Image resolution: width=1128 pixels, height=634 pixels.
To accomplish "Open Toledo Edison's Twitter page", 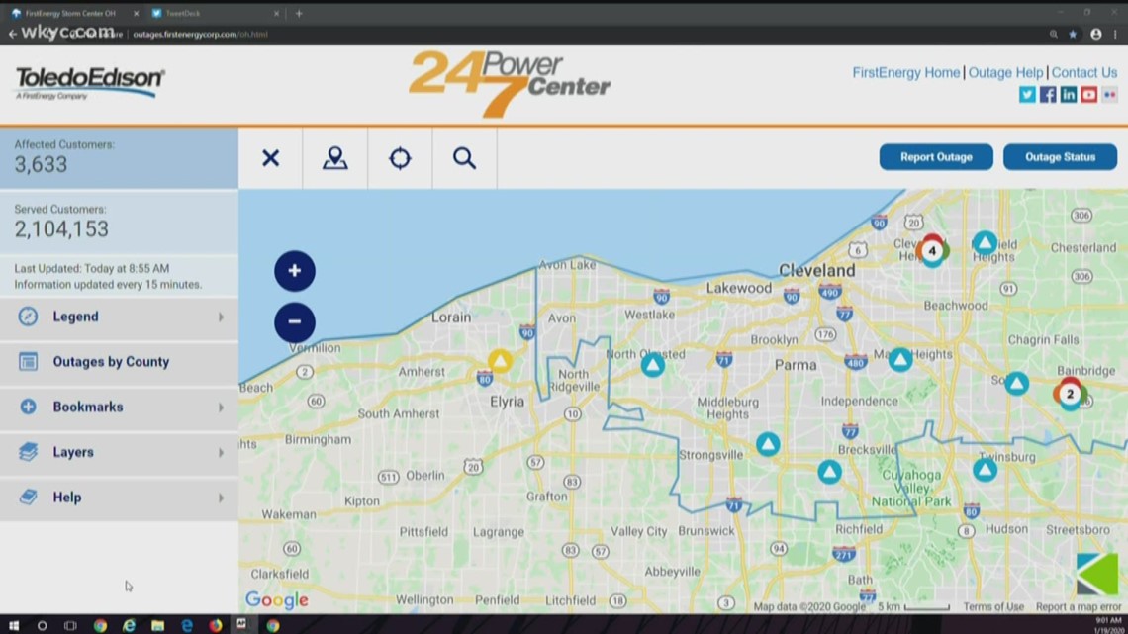I will click(x=1027, y=94).
